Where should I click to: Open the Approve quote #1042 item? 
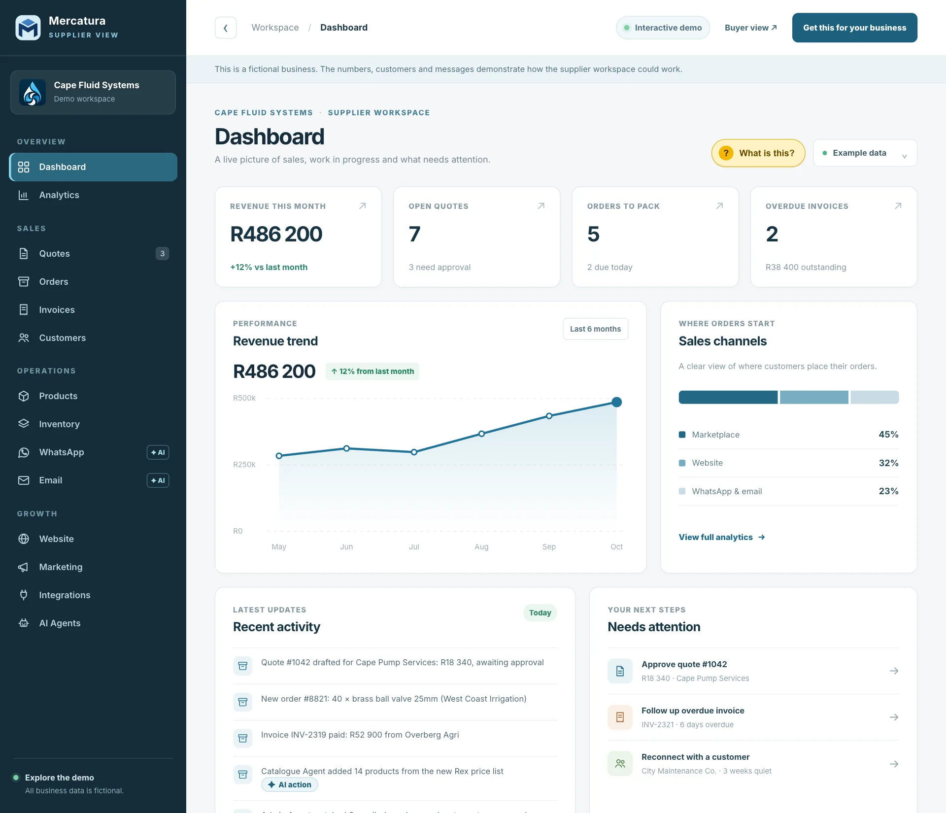coord(753,671)
